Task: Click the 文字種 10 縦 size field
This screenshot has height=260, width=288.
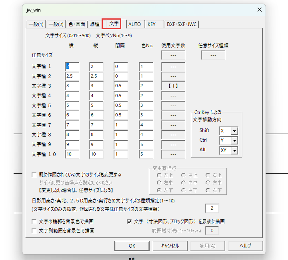Action: 96,154
